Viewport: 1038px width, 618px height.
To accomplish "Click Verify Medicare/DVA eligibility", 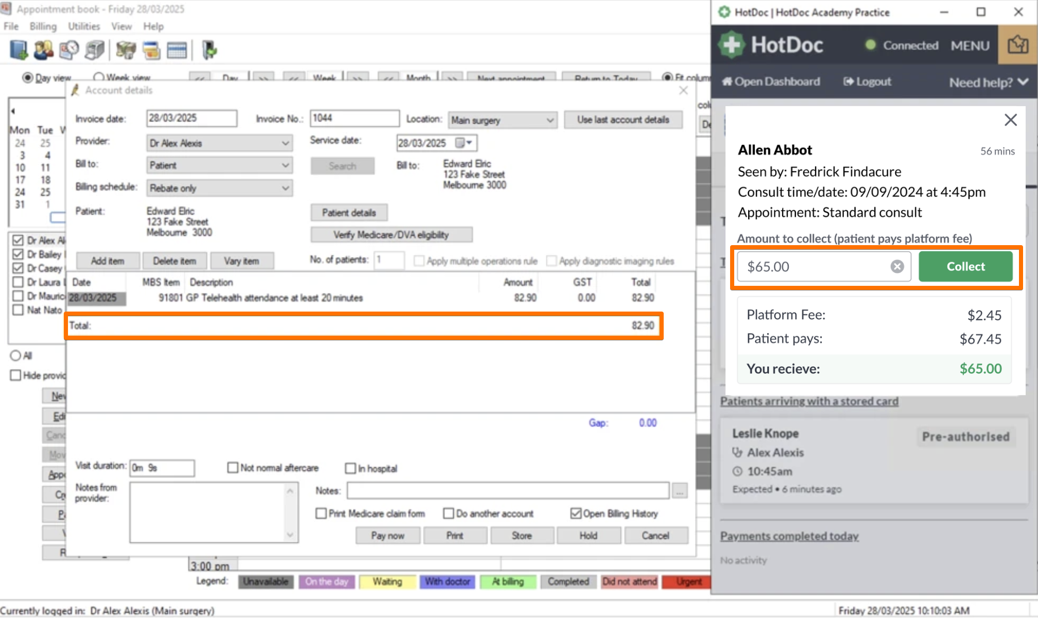I will 391,235.
